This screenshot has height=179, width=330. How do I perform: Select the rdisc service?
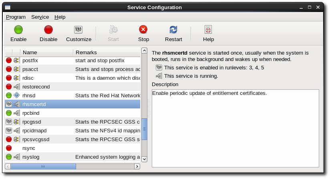point(72,78)
